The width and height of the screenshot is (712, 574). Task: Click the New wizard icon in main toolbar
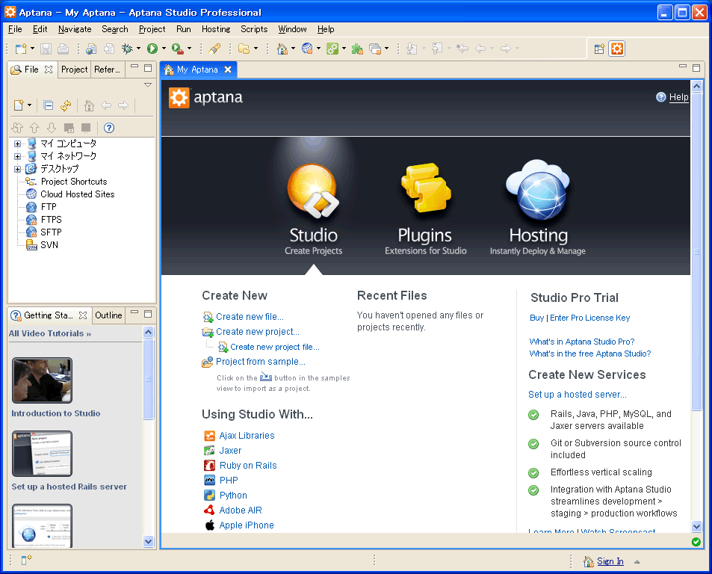pos(20,49)
